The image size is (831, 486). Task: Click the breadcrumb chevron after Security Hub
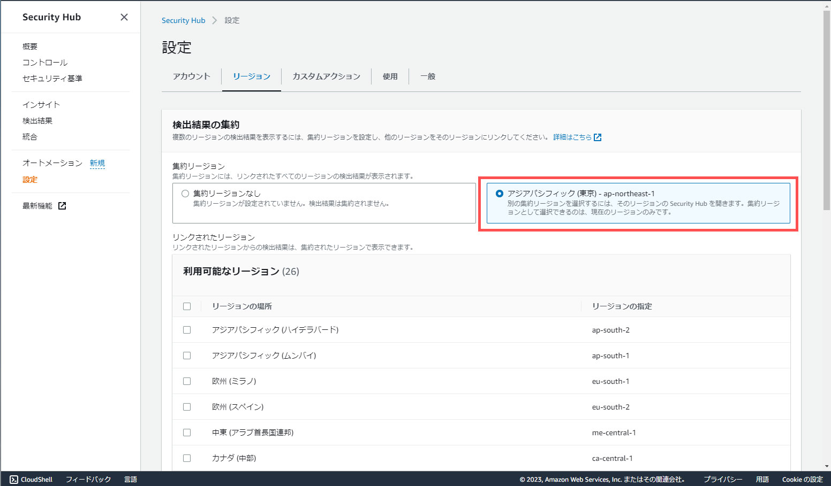coord(215,20)
